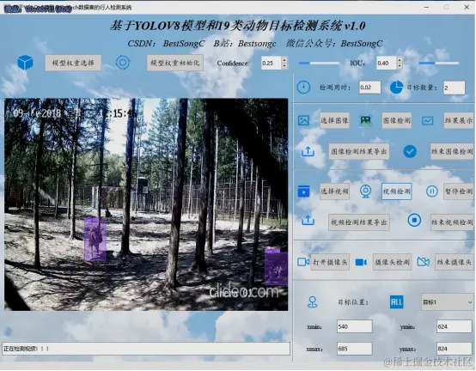Screen dimensions: 476x371
Task: Click the result display chart icon
Action: point(427,121)
